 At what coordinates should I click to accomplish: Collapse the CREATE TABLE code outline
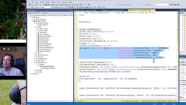(x=78, y=29)
